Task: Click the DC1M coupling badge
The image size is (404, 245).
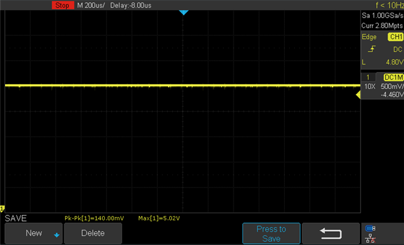Action: (393, 77)
